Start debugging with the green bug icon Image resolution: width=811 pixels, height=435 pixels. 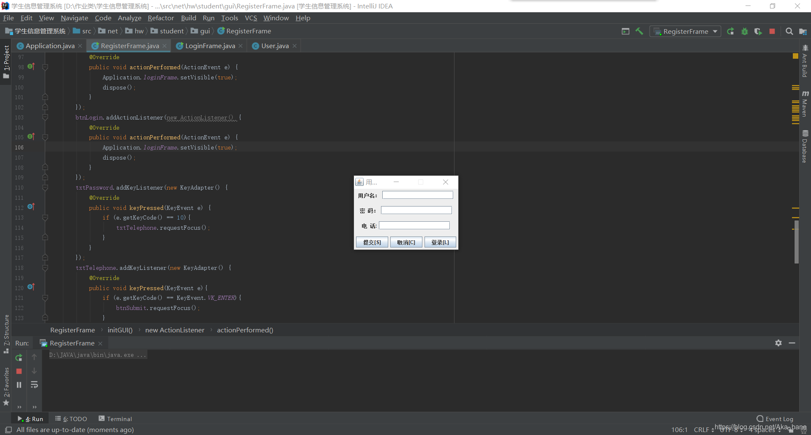745,31
